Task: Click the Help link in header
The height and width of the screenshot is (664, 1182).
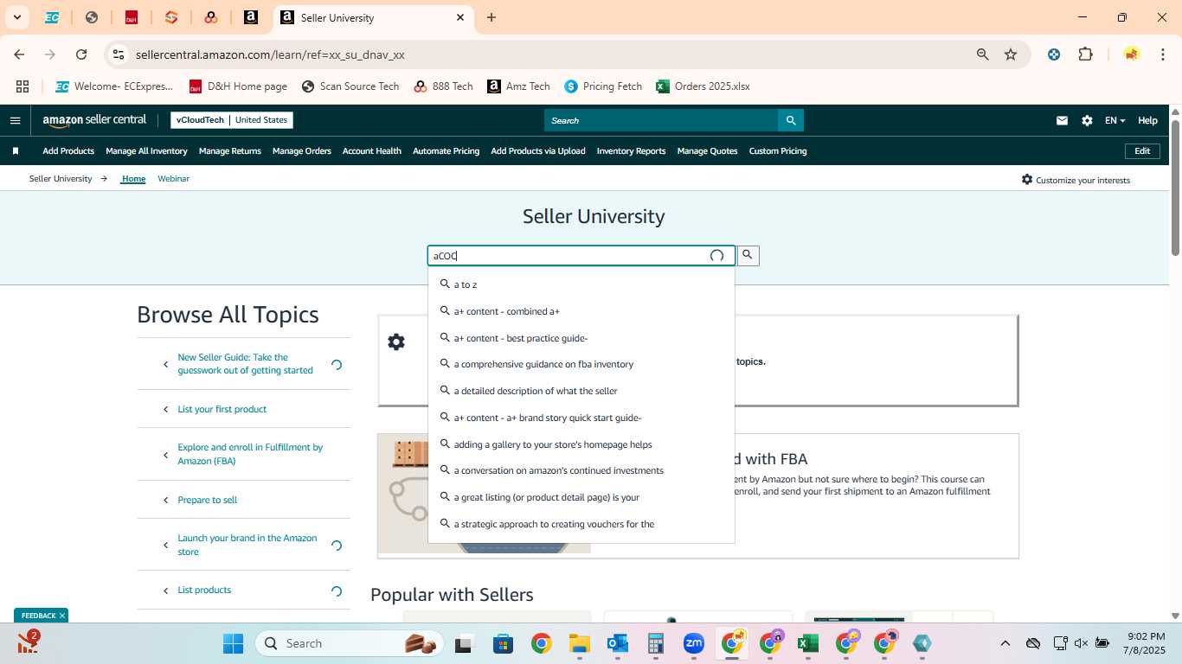Action: point(1147,121)
